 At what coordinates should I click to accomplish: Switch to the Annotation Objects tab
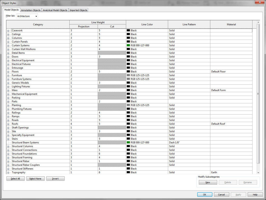pos(31,10)
